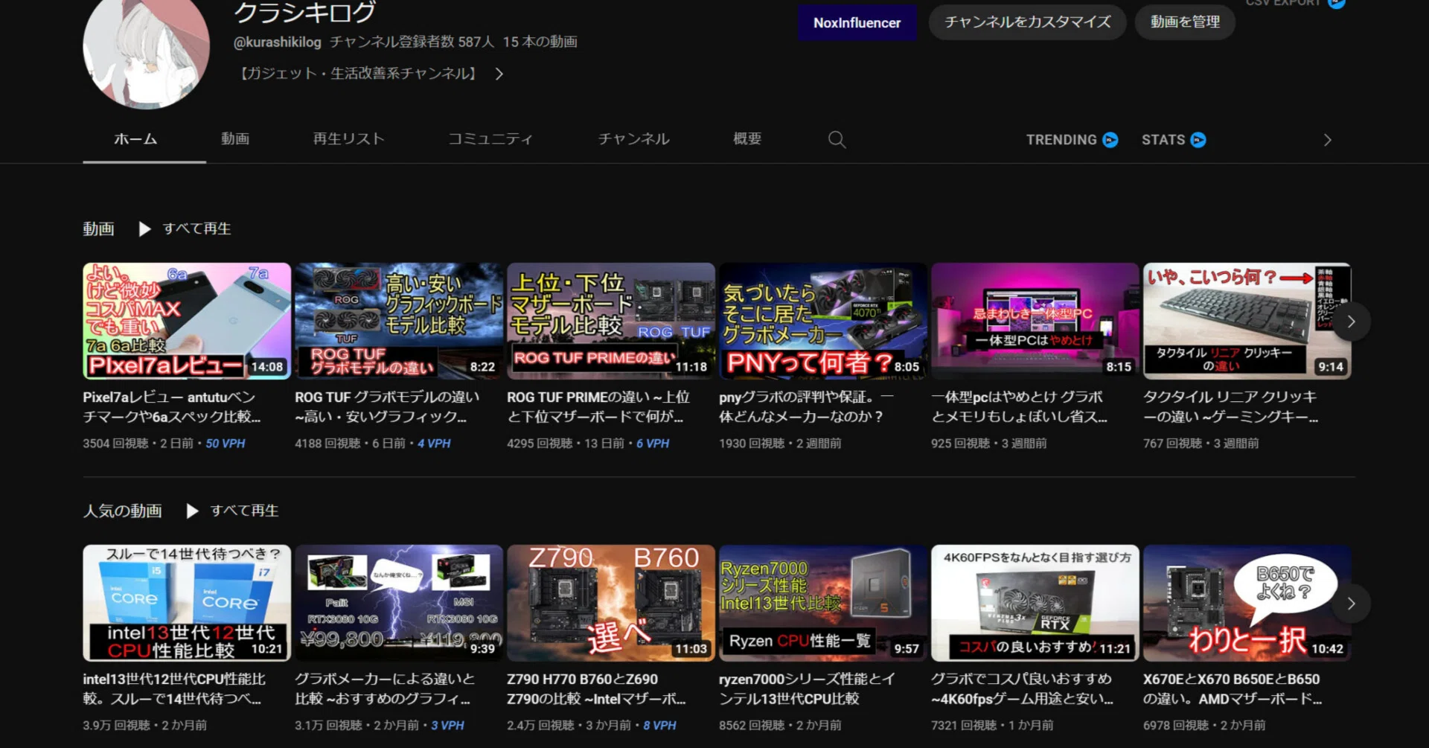
Task: Open the 概要 tab
Action: pos(747,139)
